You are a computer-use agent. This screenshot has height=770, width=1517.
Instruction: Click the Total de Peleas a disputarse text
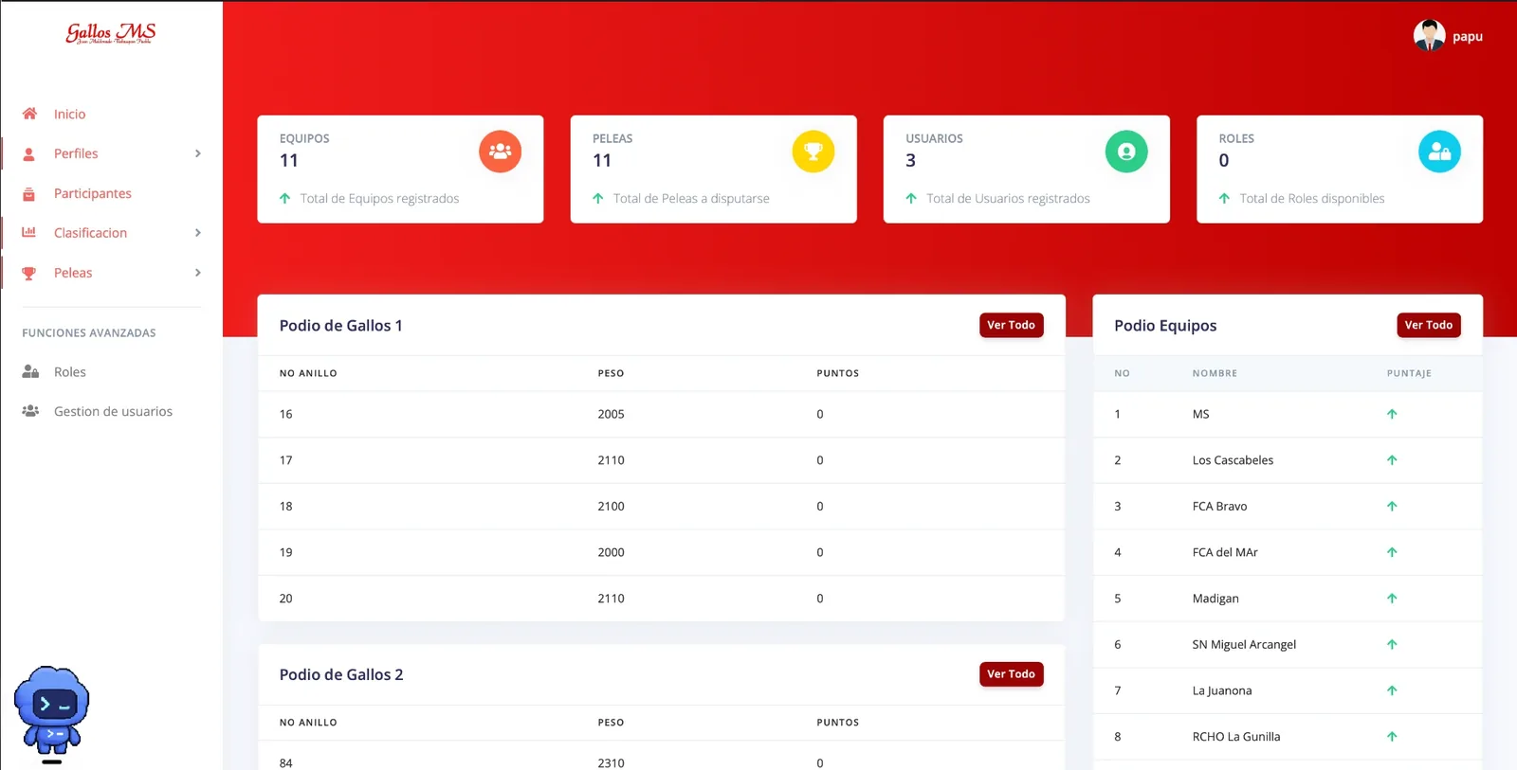691,199
